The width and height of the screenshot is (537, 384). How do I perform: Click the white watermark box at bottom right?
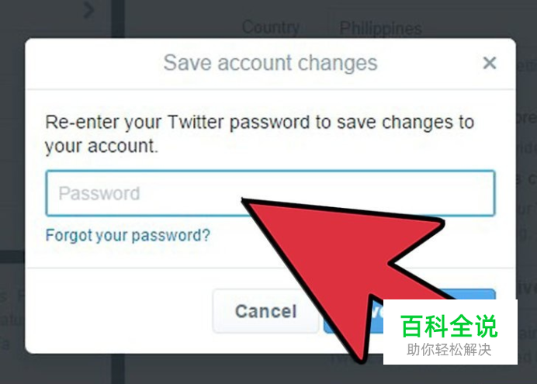pos(450,332)
